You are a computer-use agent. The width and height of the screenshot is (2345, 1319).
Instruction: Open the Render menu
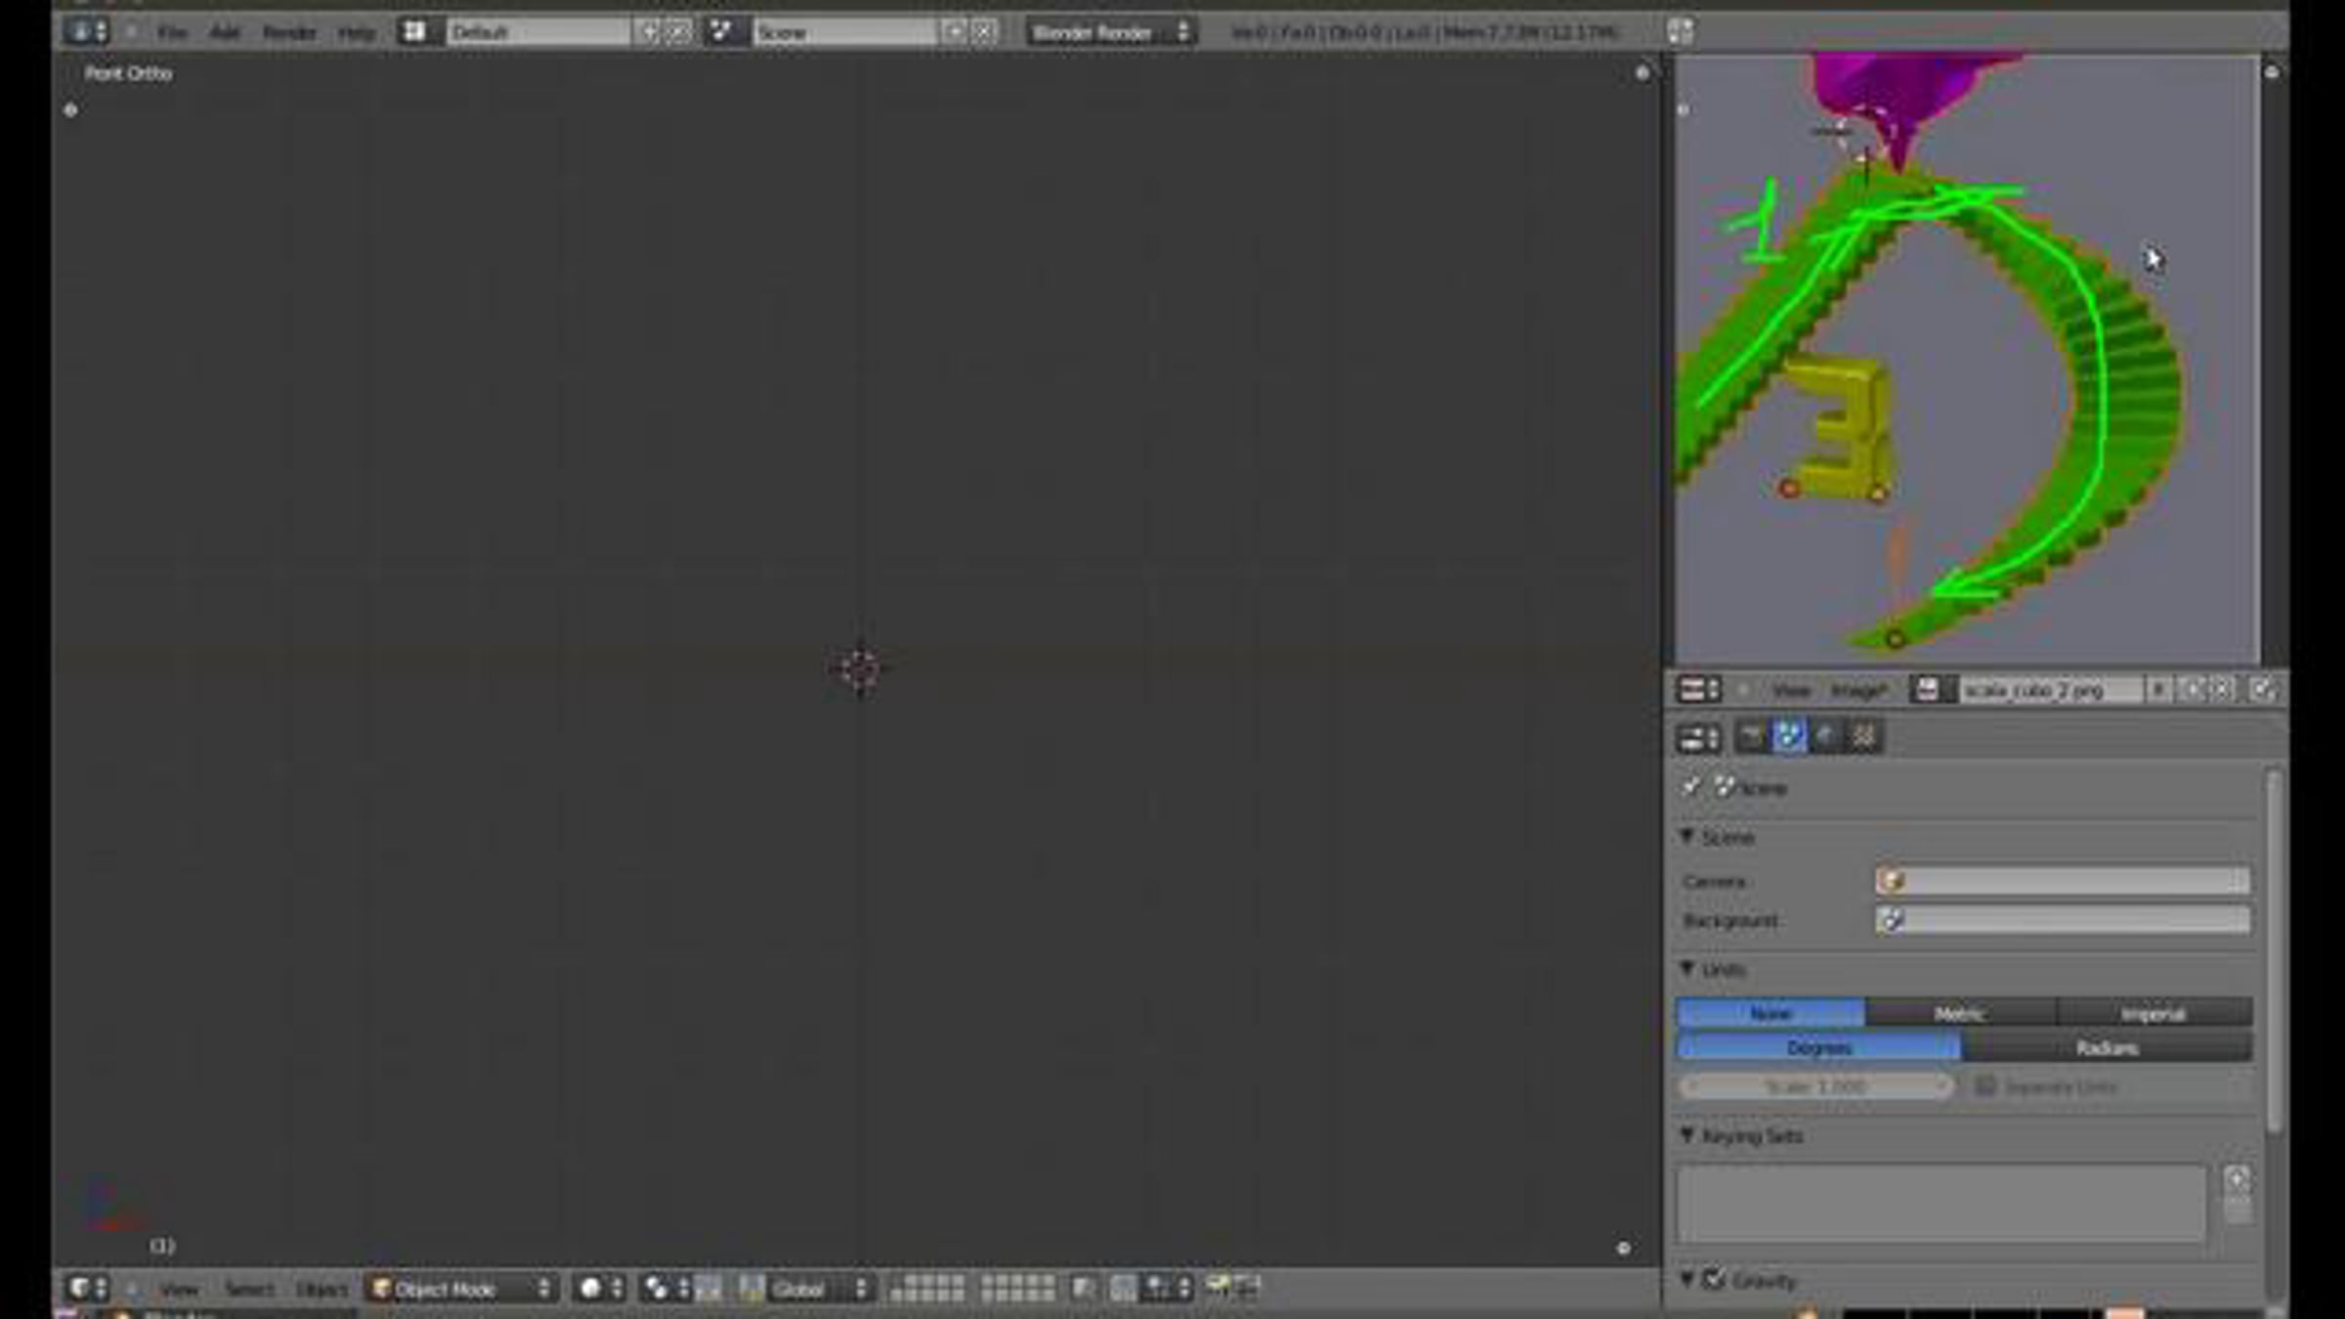(x=288, y=32)
